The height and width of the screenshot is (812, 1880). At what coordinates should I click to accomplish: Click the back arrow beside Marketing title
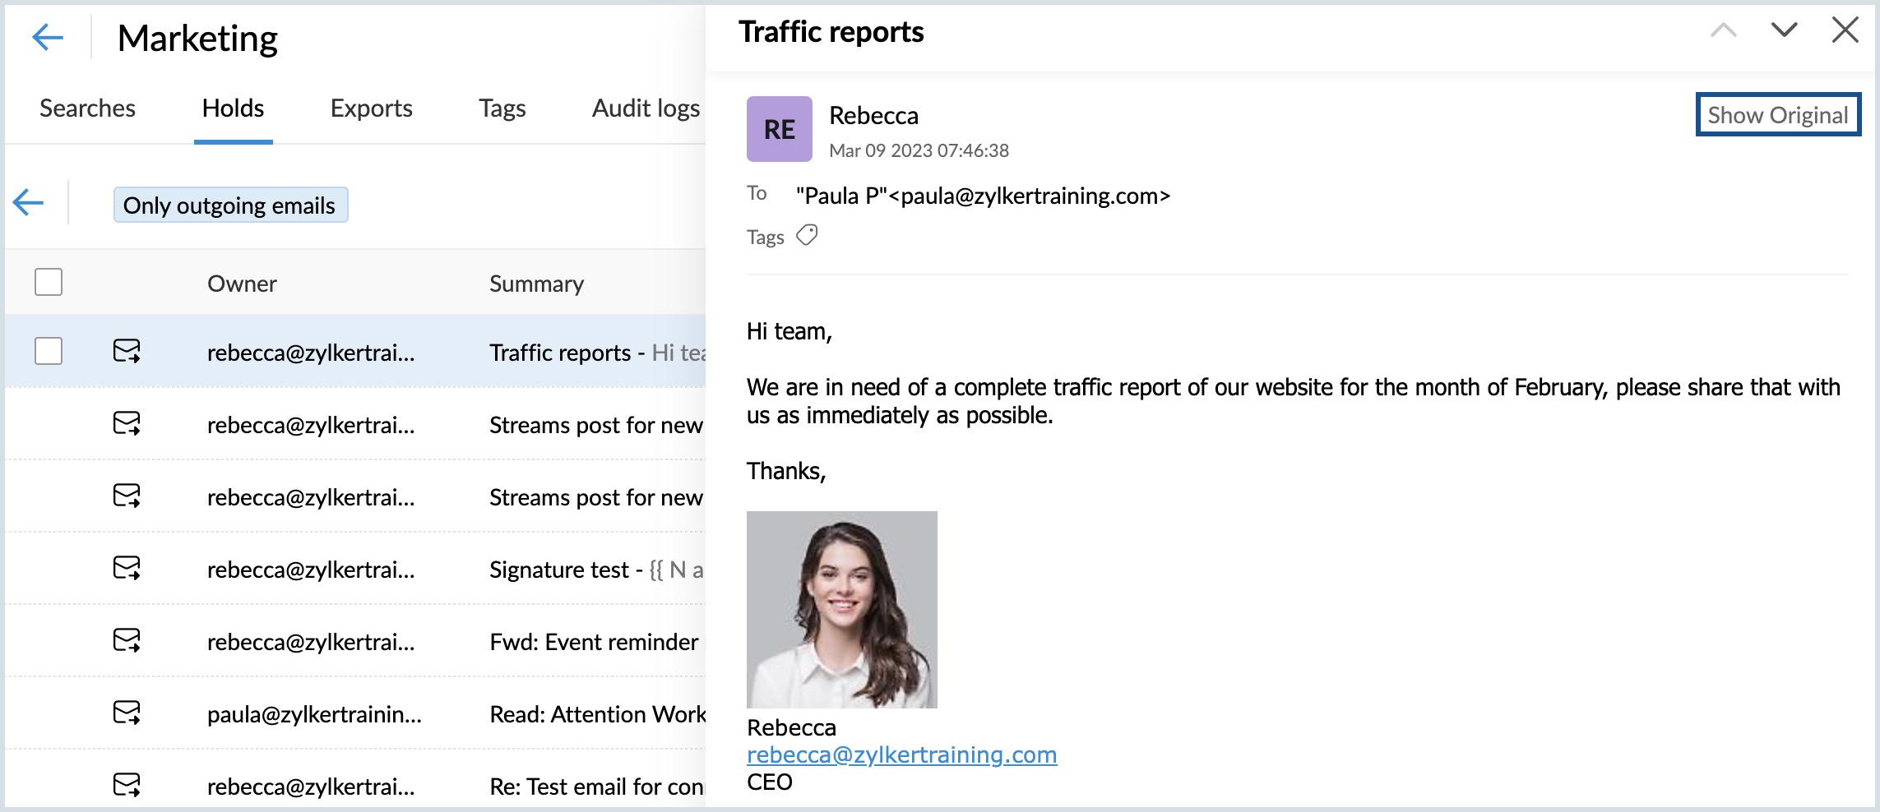click(x=48, y=37)
